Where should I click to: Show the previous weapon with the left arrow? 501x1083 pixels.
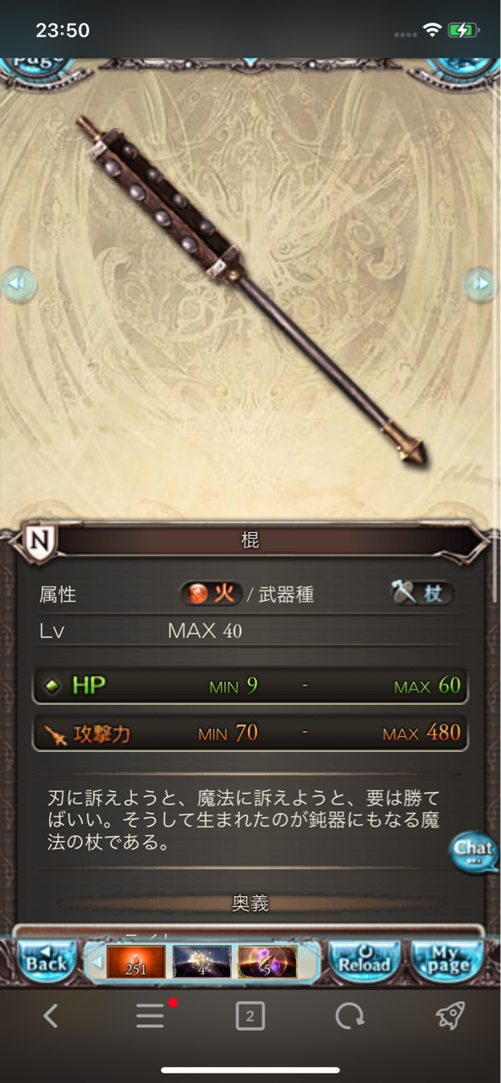19,283
